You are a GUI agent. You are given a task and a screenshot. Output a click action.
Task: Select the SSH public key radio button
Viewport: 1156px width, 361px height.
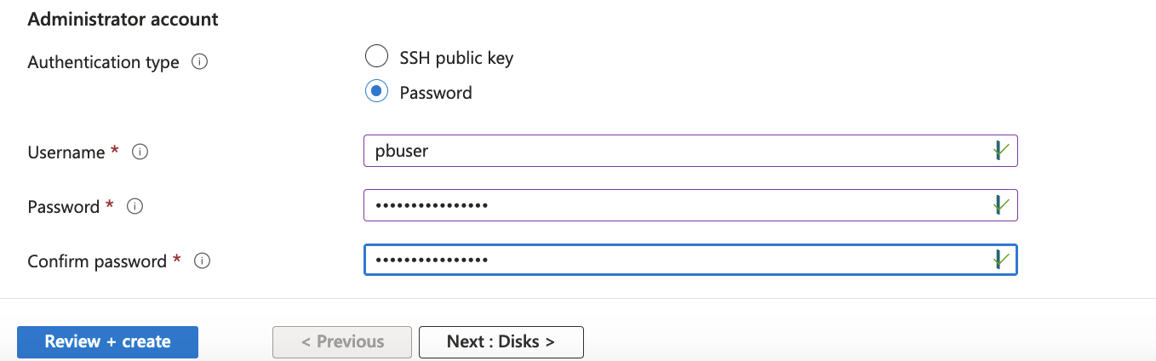tap(376, 58)
